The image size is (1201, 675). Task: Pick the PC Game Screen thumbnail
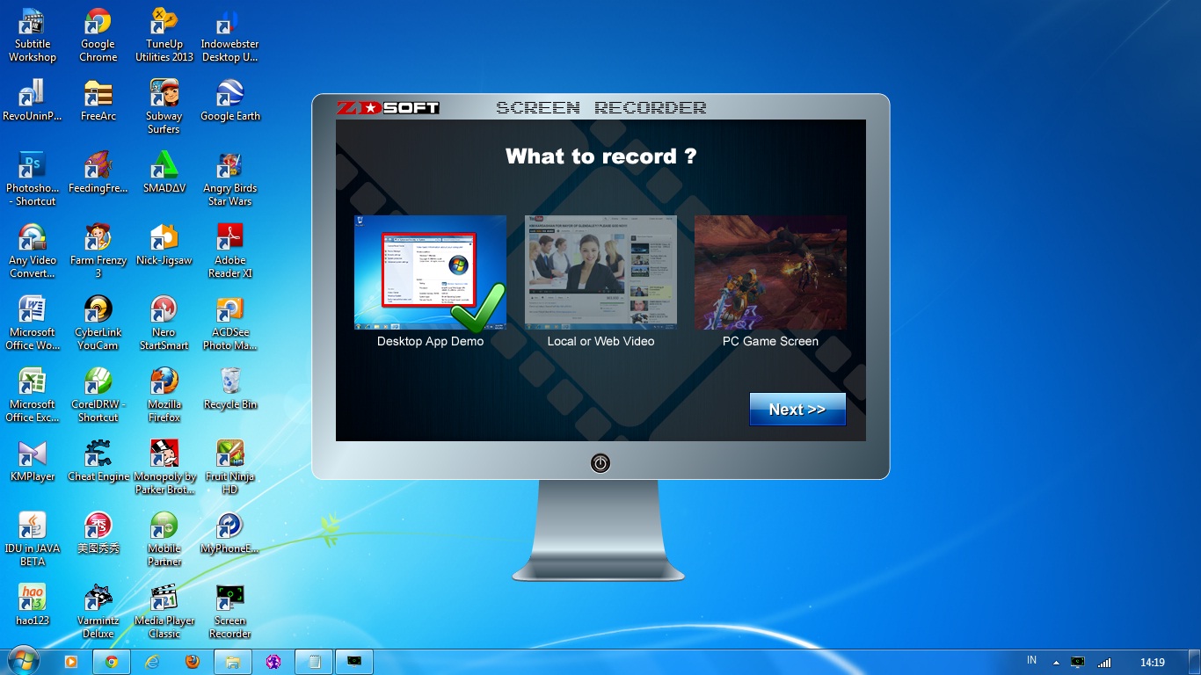770,272
